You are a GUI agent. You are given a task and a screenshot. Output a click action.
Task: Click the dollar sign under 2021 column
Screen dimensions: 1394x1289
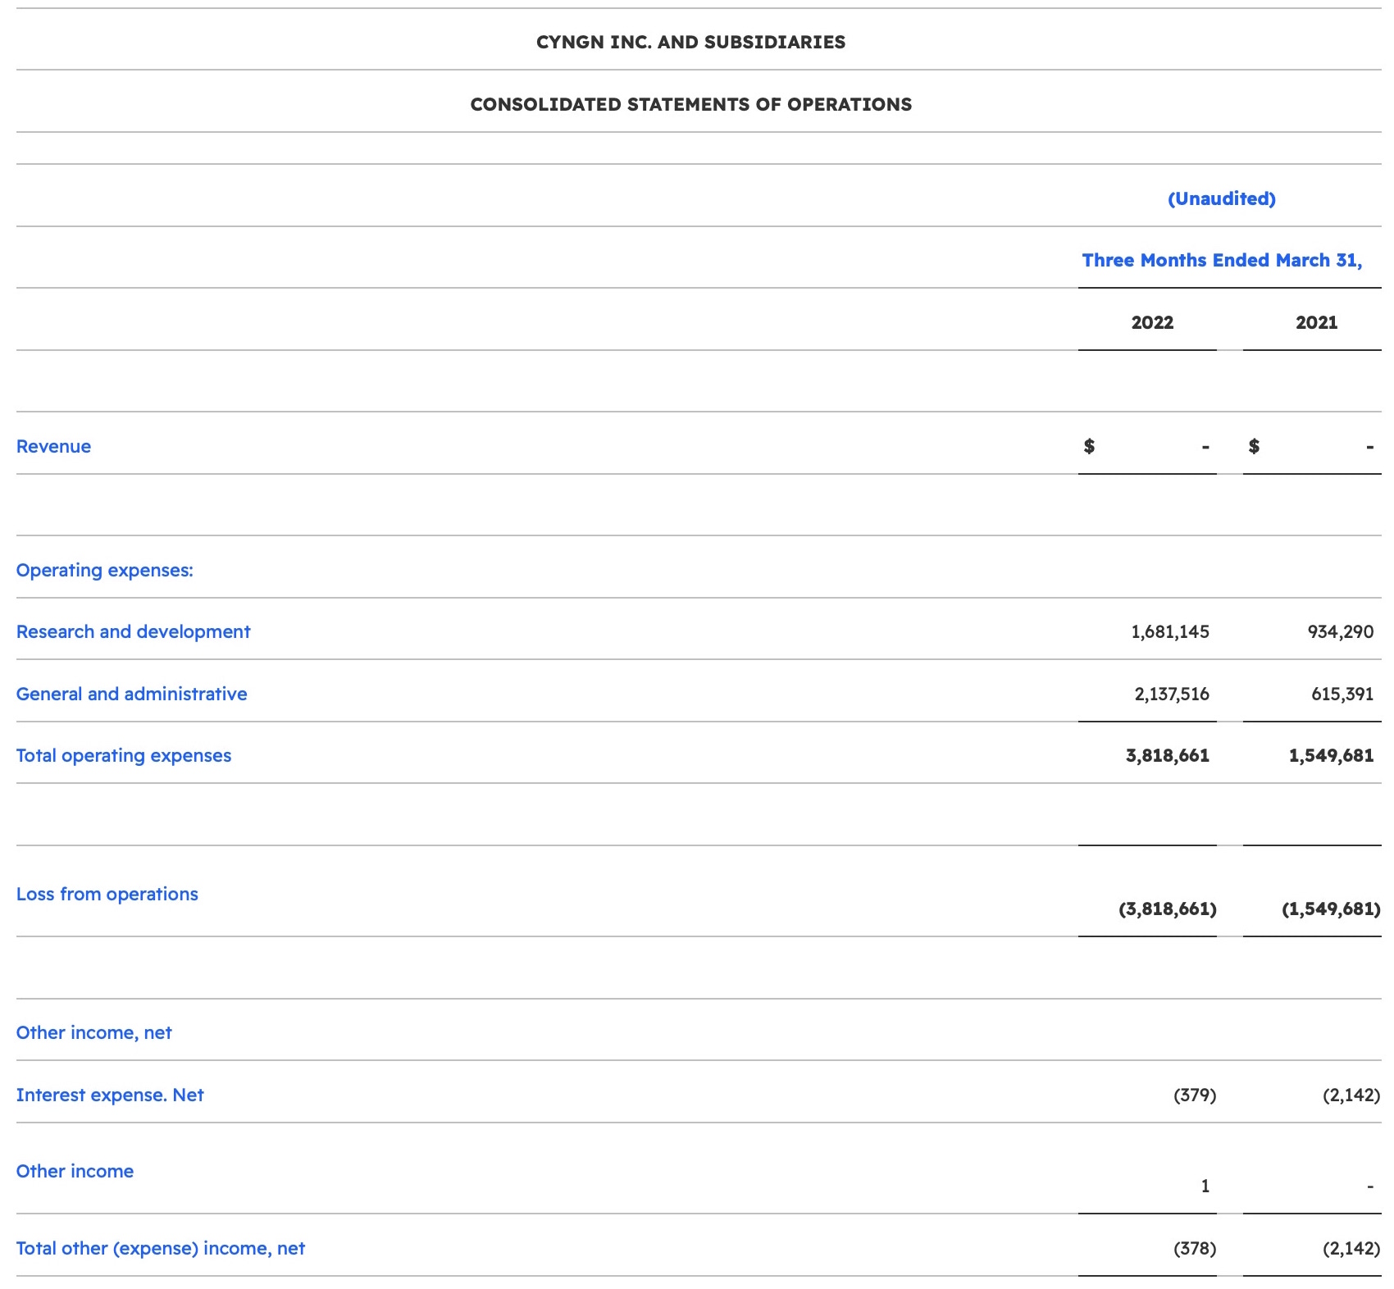(x=1254, y=446)
